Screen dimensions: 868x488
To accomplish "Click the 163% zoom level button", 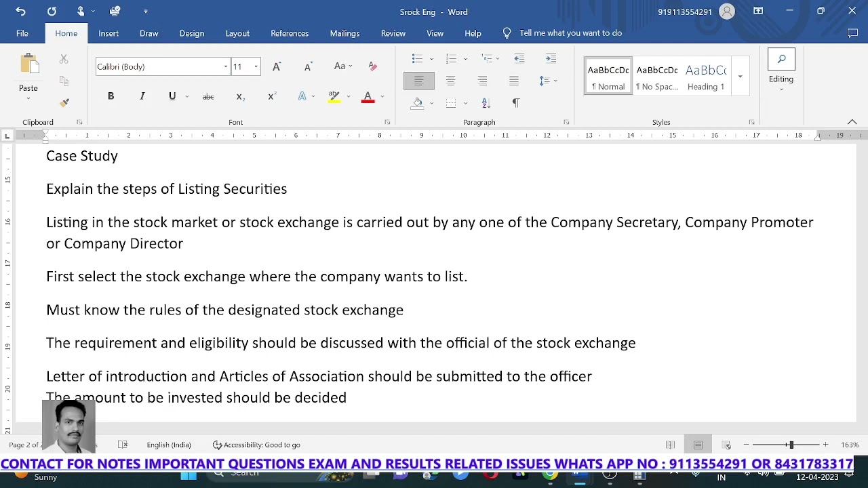I will (x=850, y=445).
